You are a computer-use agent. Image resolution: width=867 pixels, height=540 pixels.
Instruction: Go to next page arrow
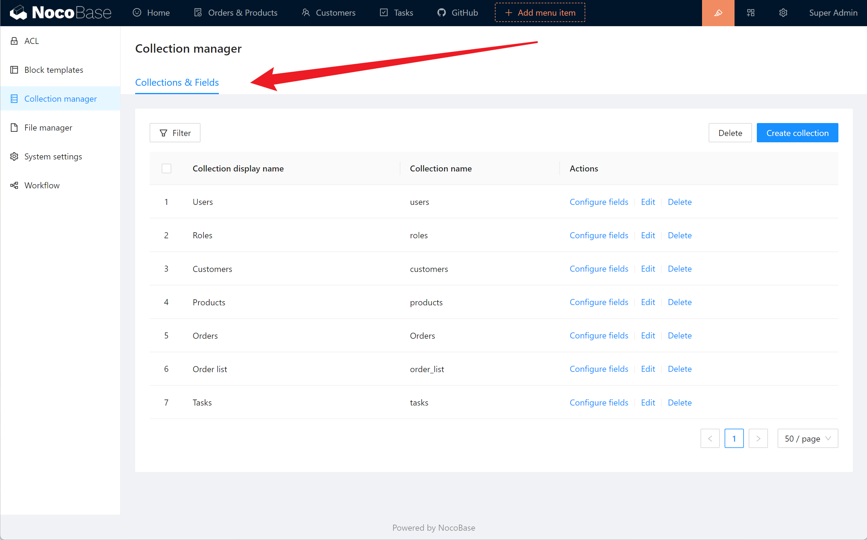[x=758, y=439]
